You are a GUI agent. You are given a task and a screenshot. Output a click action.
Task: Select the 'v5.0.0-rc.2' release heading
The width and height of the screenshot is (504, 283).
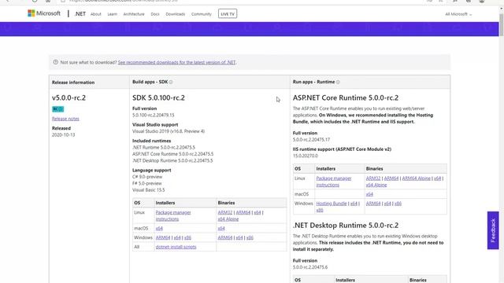[x=69, y=97]
